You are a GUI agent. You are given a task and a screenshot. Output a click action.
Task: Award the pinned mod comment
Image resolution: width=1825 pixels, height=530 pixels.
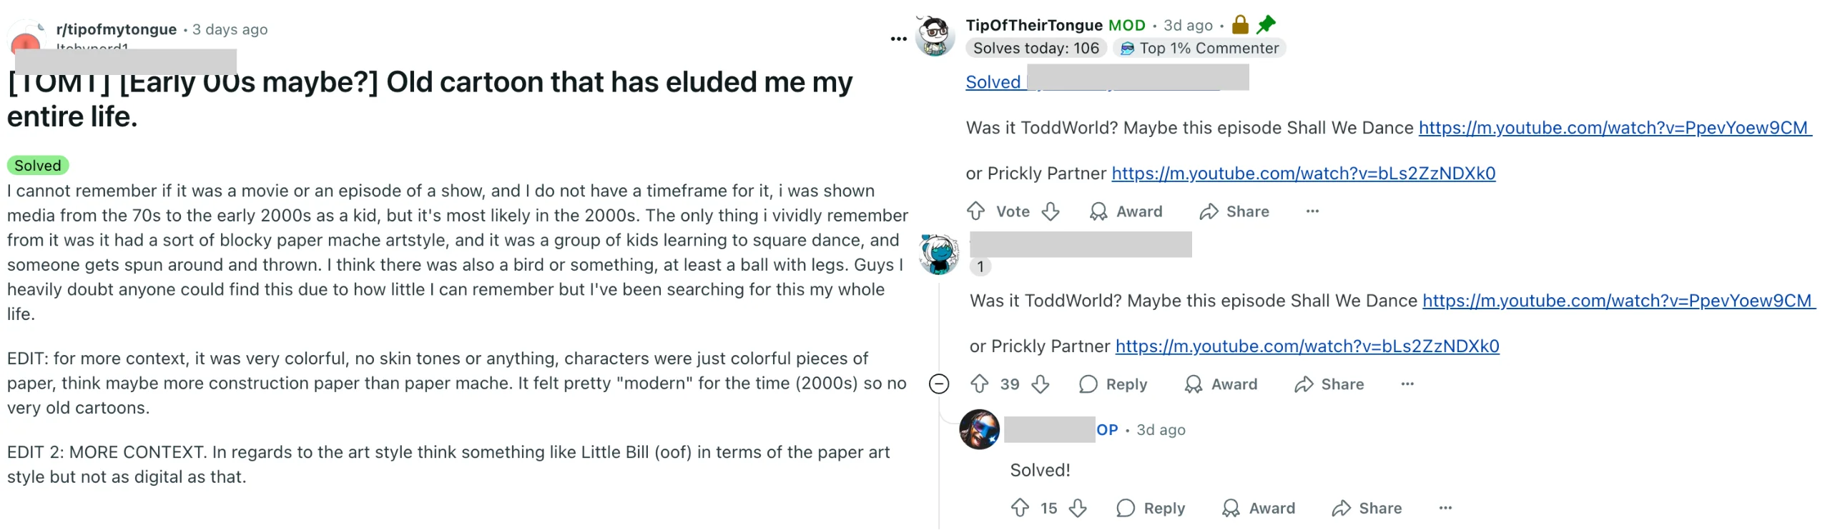[1126, 211]
